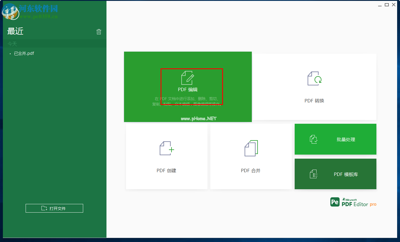Close the PDF Editor window

(394, 5)
